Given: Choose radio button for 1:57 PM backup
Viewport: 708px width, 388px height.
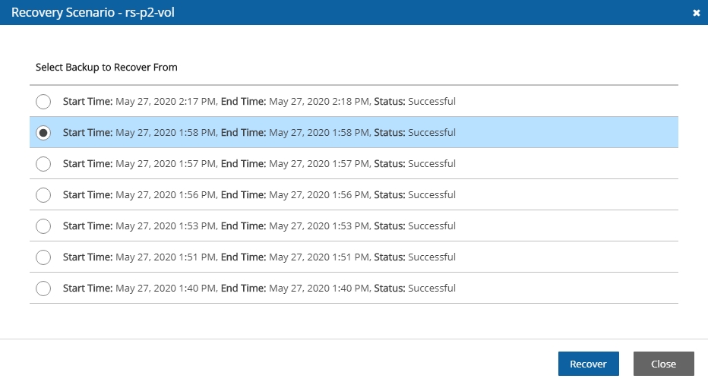Looking at the screenshot, I should pos(43,164).
